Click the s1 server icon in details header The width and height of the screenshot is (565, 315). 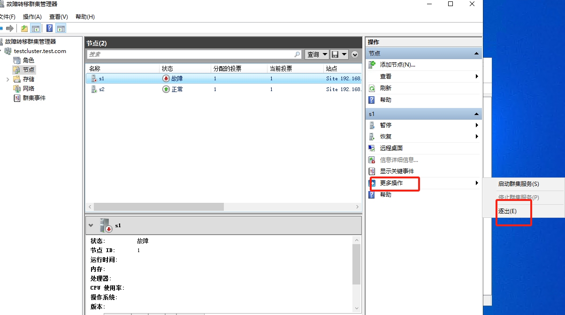pos(106,225)
